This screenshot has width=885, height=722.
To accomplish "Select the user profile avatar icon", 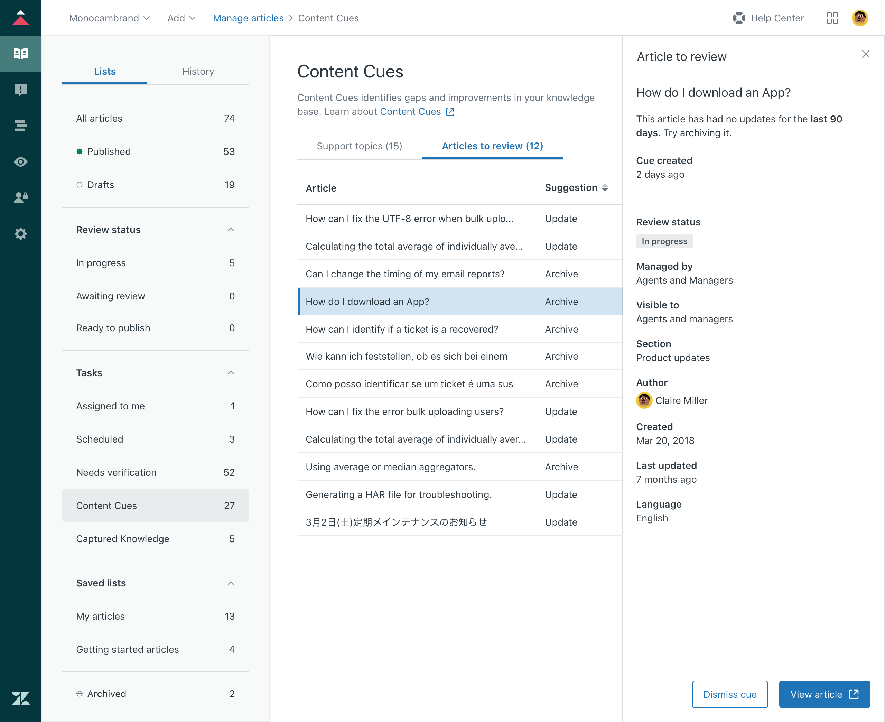I will (860, 17).
